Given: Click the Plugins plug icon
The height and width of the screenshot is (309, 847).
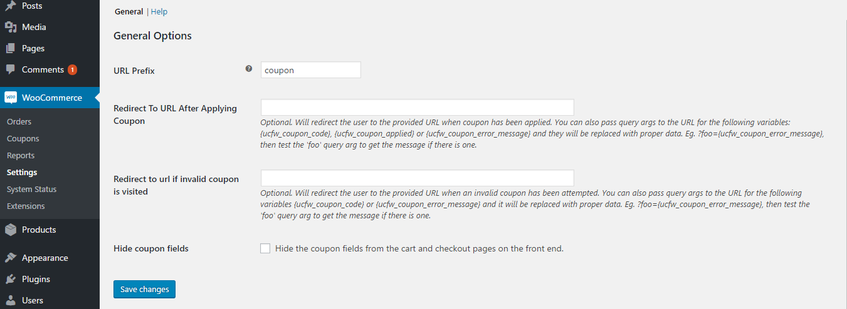Looking at the screenshot, I should (x=11, y=279).
